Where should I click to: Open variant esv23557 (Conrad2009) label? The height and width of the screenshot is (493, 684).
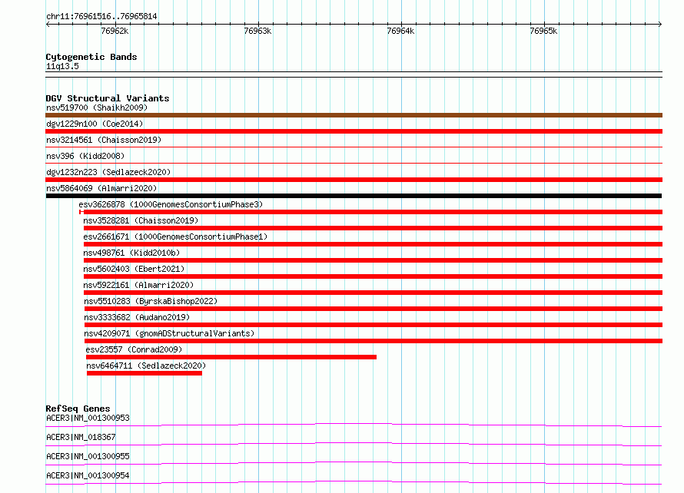[x=134, y=349]
